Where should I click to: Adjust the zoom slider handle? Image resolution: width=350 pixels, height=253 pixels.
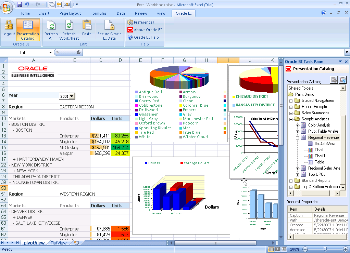point(325,249)
